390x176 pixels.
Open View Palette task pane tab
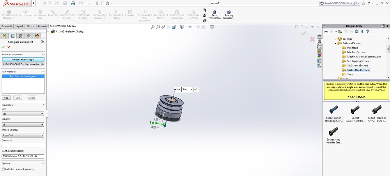tap(319, 51)
